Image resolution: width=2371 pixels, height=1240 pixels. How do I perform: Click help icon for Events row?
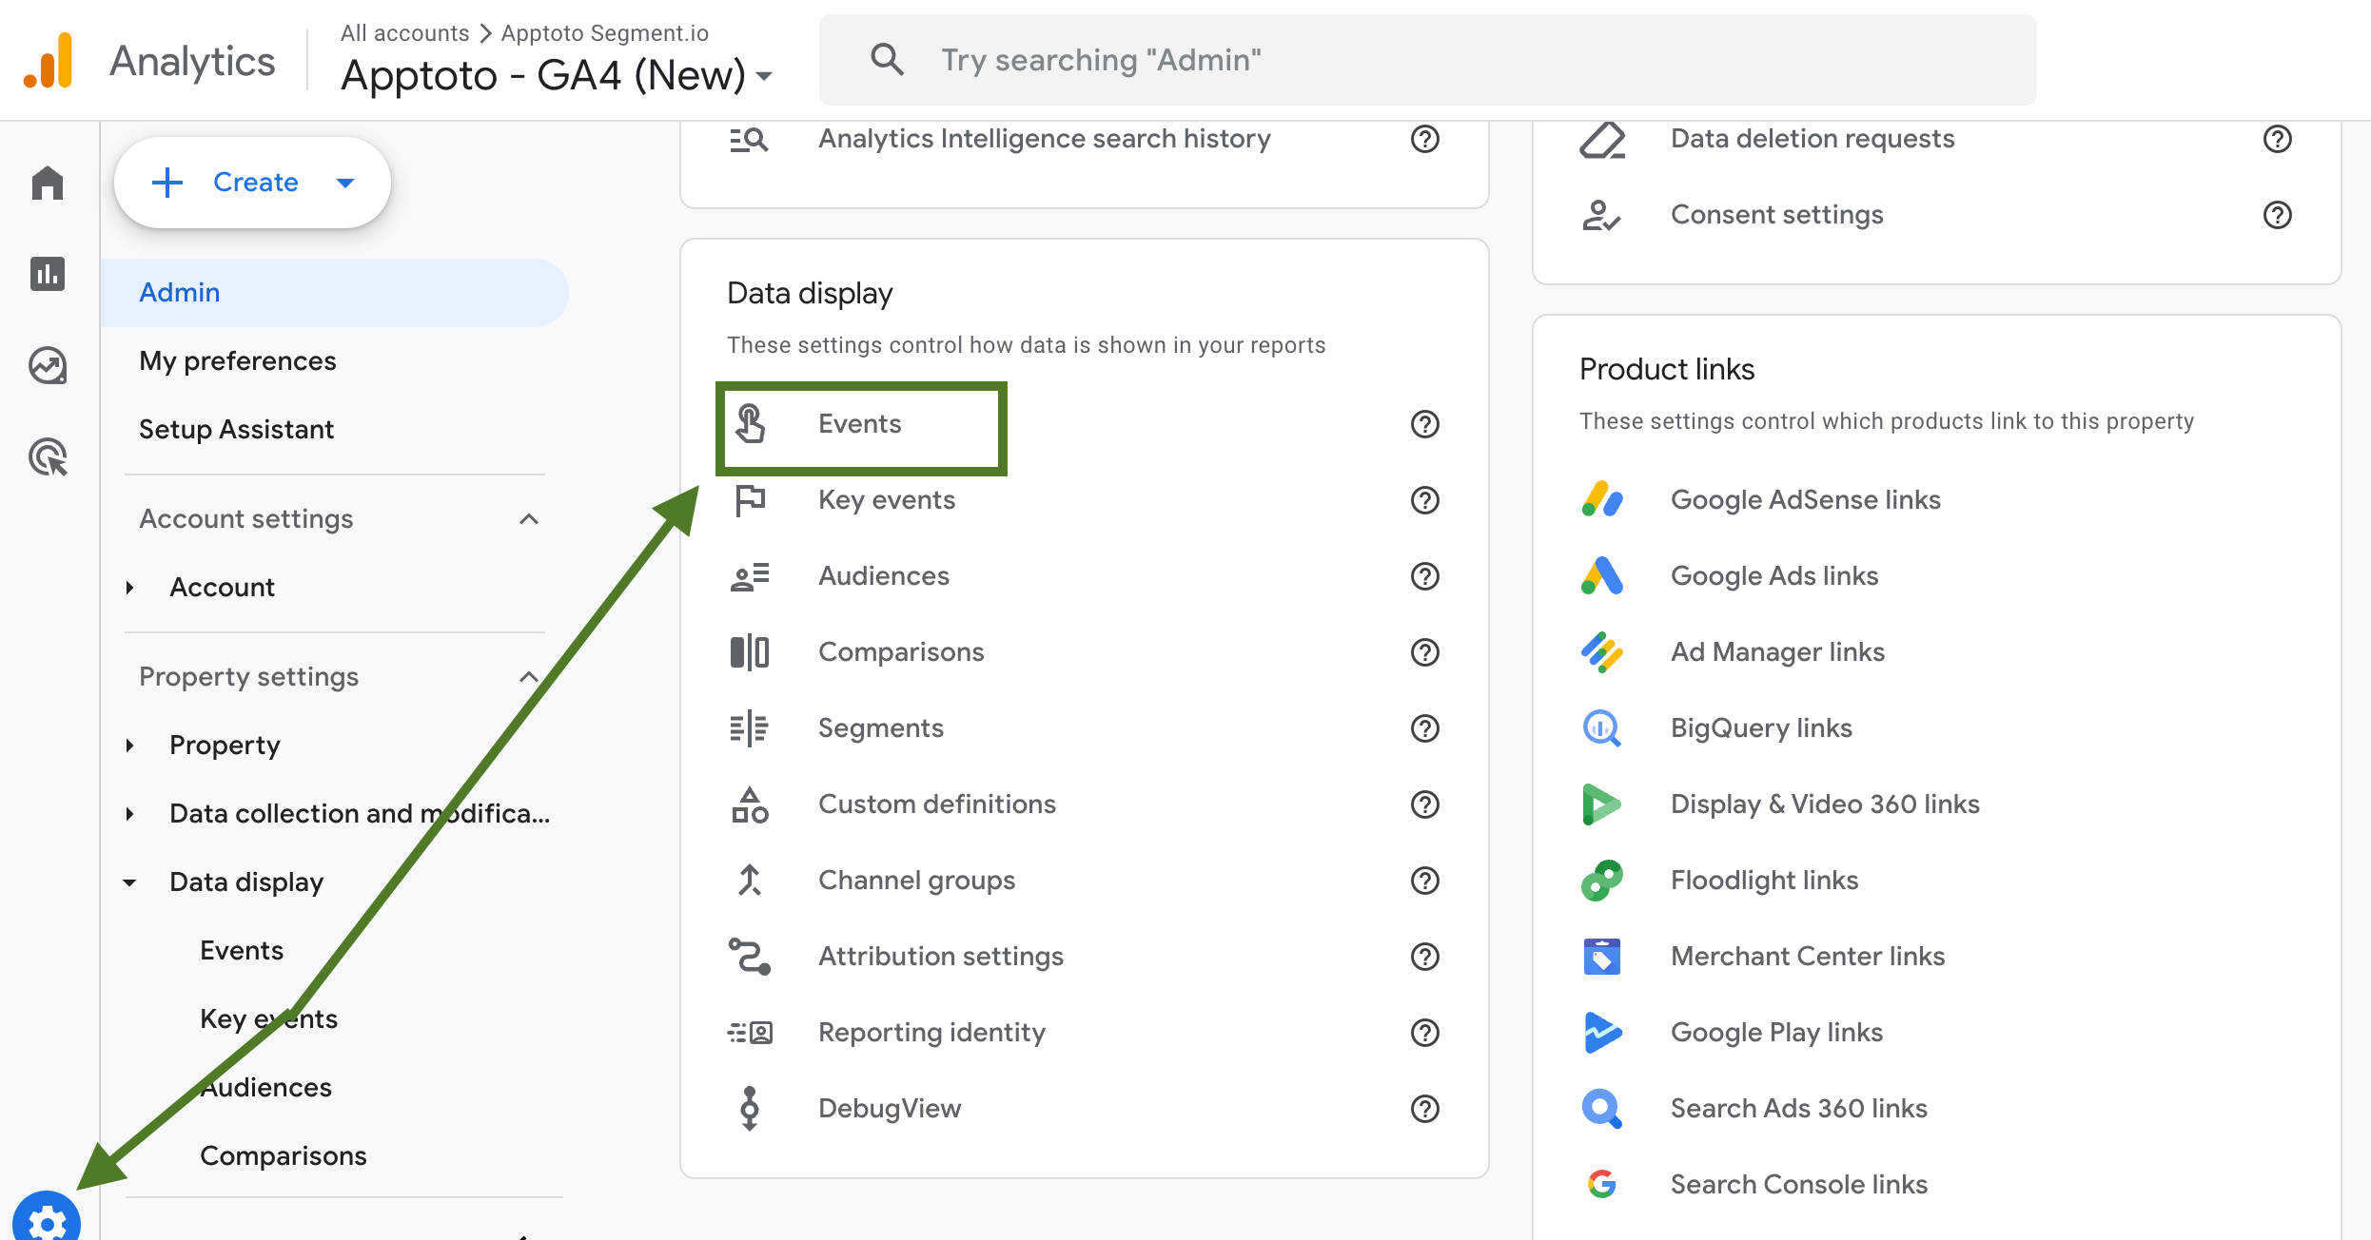[x=1424, y=424]
